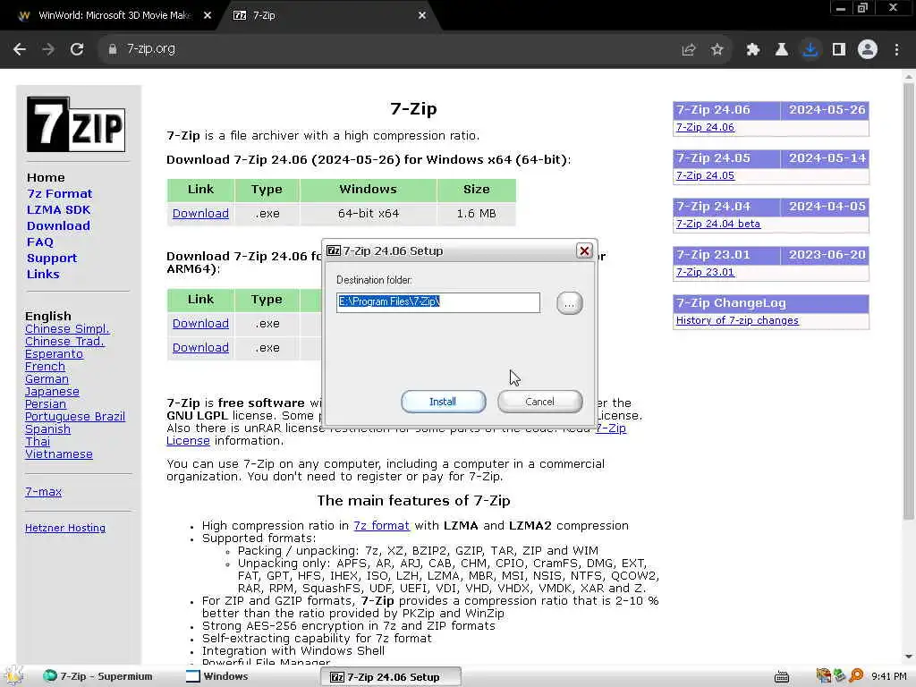
Task: Click the orange magnifier tray icon
Action: (x=856, y=676)
